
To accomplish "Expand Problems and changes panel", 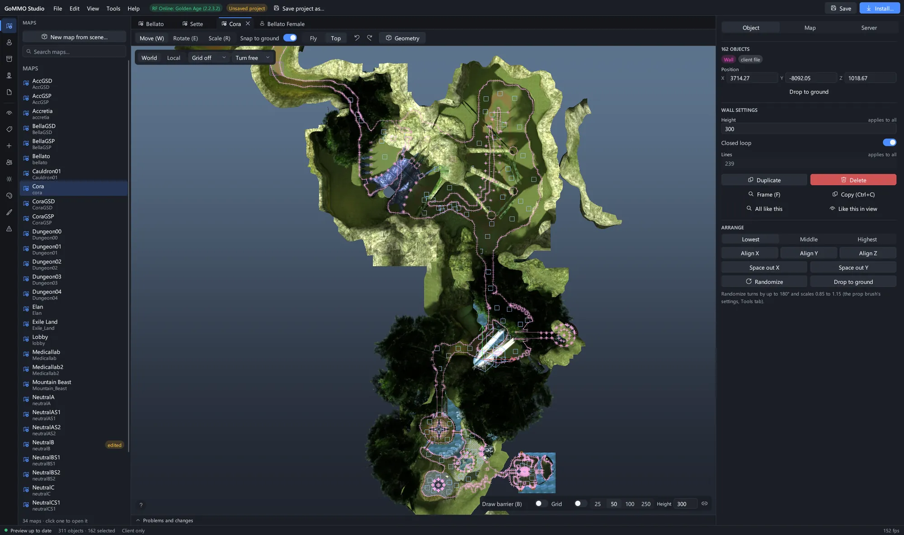I will pyautogui.click(x=165, y=521).
